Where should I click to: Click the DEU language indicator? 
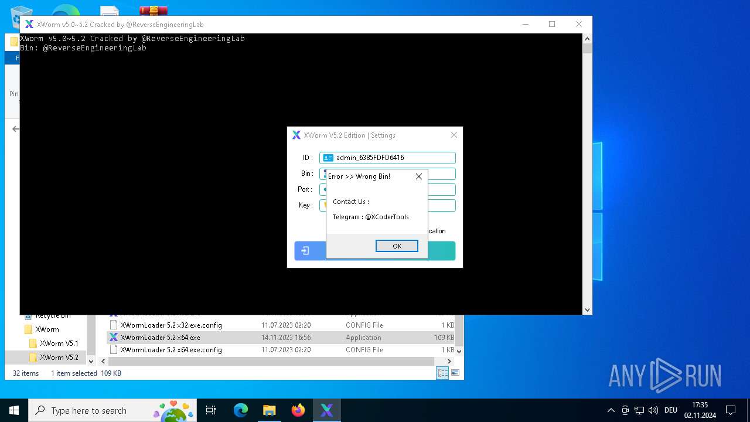[671, 410]
